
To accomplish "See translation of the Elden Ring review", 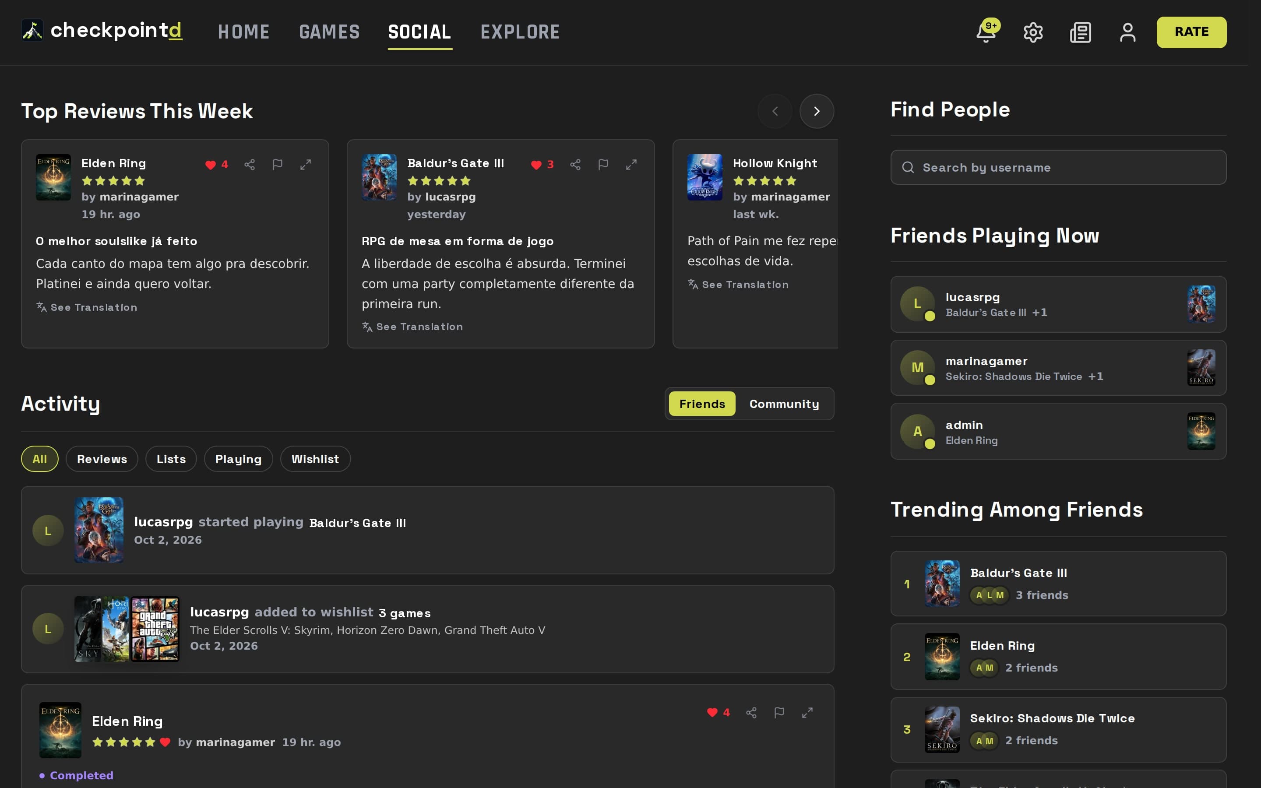I will click(x=87, y=307).
